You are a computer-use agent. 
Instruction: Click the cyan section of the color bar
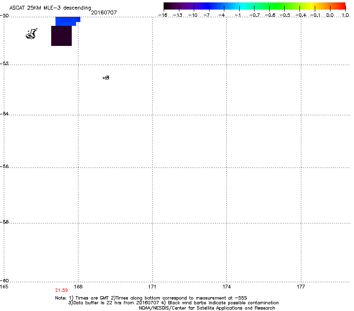[243, 6]
